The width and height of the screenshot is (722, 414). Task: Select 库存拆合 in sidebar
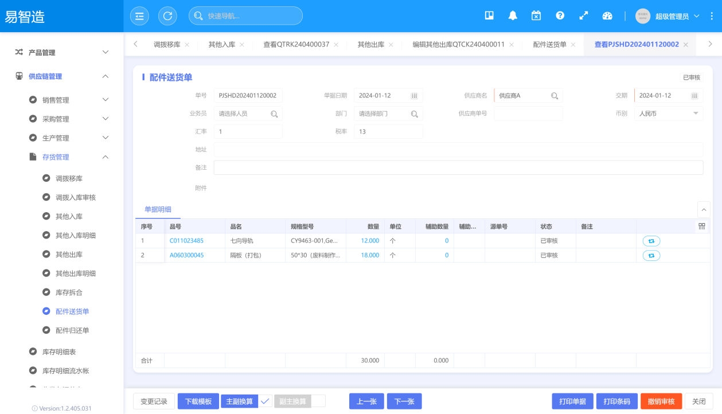[69, 292]
